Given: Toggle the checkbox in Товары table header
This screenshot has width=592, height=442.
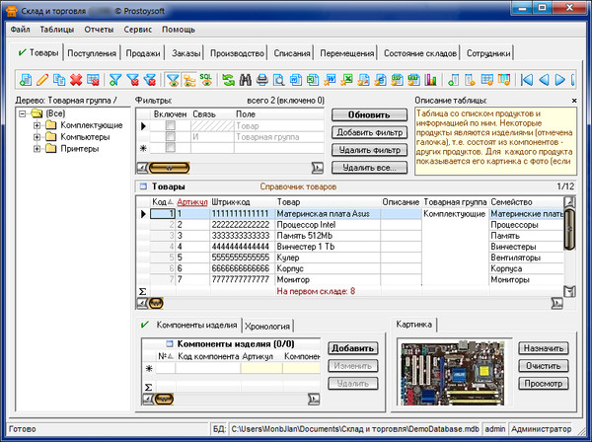Looking at the screenshot, I should point(141,185).
